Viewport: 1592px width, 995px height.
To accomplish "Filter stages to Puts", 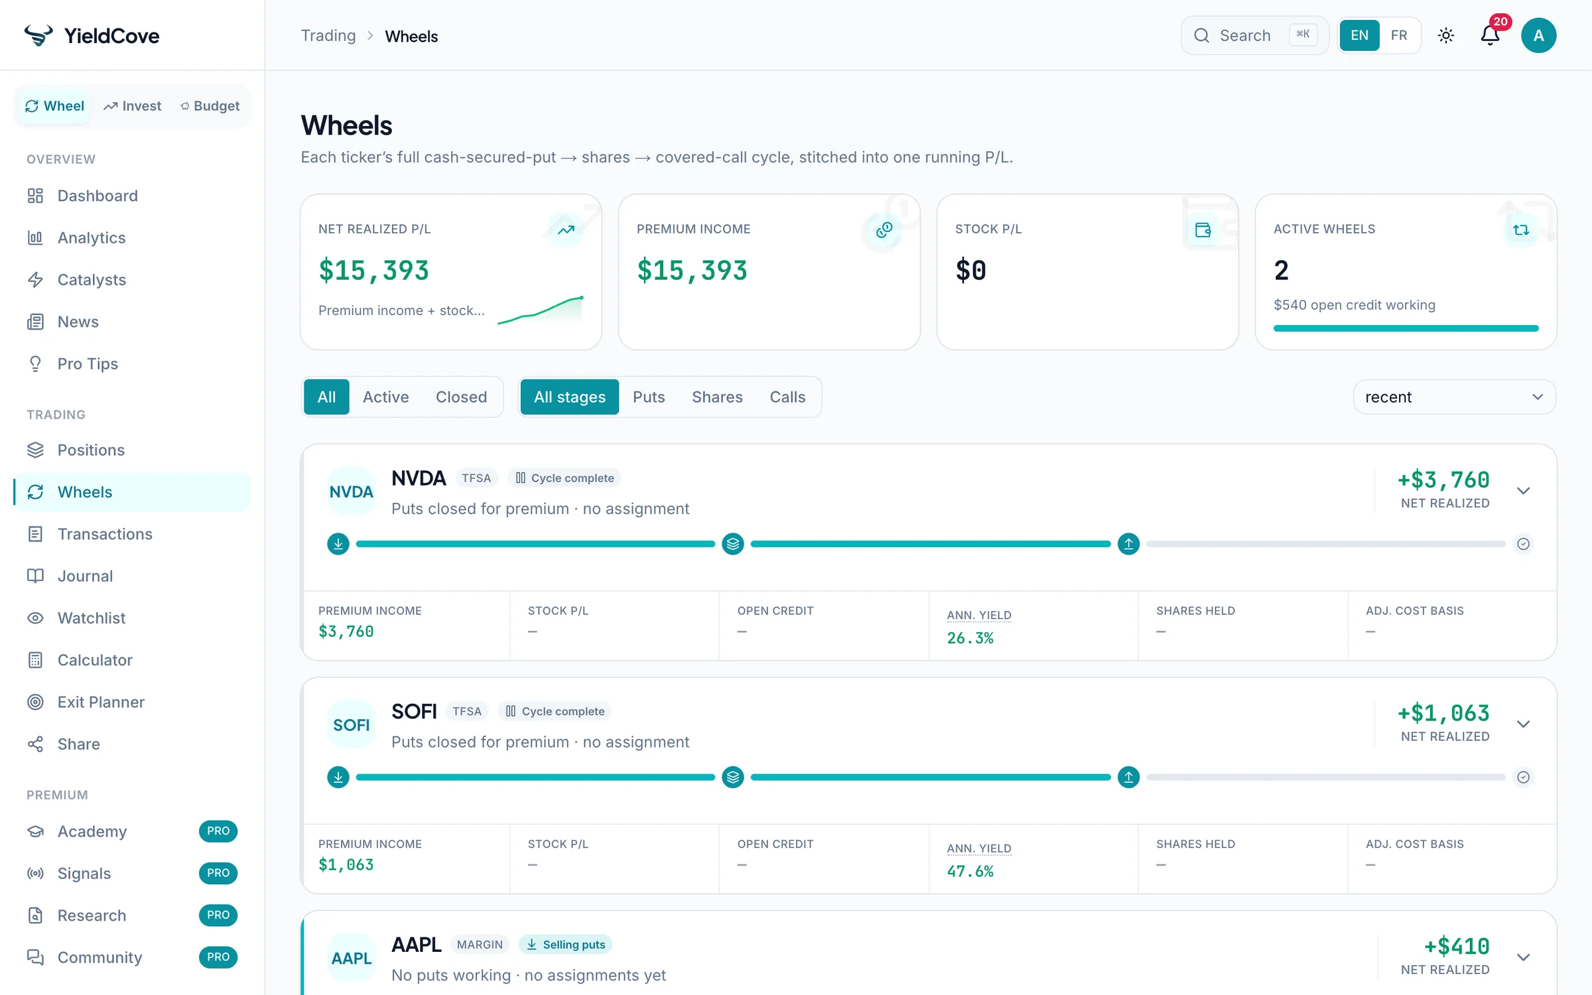I will pos(649,397).
